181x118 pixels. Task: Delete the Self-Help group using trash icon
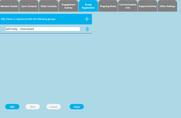pyautogui.click(x=87, y=29)
